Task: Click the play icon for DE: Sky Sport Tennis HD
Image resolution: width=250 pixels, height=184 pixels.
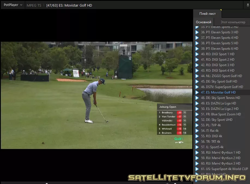Action: click(x=197, y=98)
